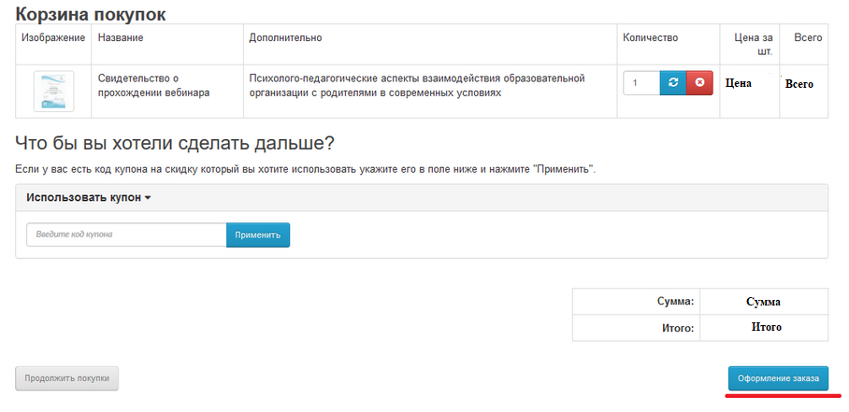Click "Продолжить покупки" button
Image resolution: width=849 pixels, height=412 pixels.
pos(67,378)
